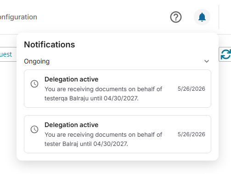
Task: Open the tester Balraj delegation notification
Action: tap(118, 134)
